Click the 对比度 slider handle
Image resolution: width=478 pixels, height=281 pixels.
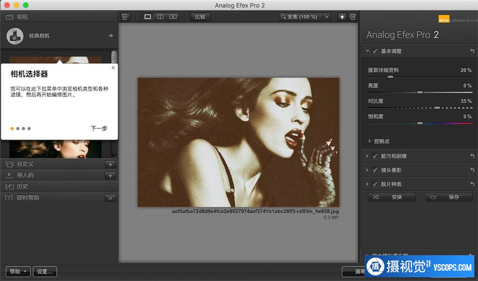point(437,108)
